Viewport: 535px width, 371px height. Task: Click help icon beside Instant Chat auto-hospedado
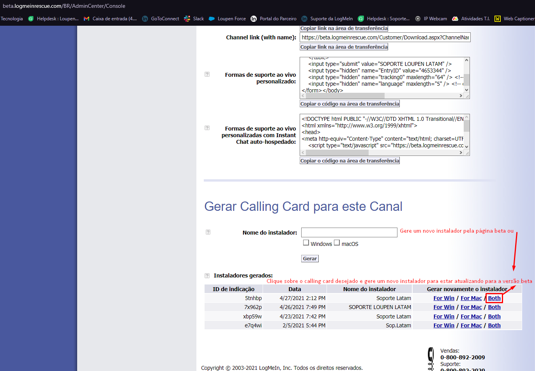click(207, 128)
